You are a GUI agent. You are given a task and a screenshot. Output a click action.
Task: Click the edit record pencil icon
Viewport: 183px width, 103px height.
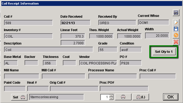[176, 22]
